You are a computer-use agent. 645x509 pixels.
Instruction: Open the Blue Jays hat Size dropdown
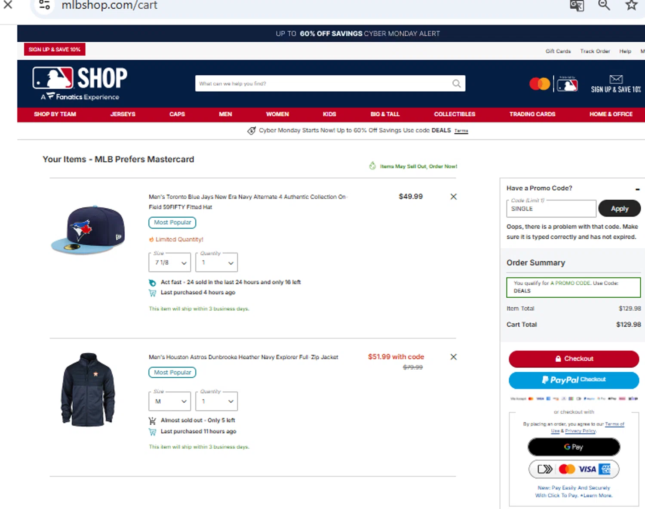coord(170,262)
